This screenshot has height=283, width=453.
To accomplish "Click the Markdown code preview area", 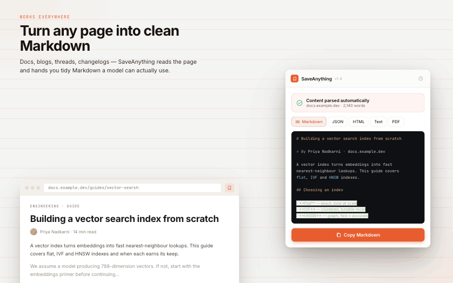I will pyautogui.click(x=358, y=177).
